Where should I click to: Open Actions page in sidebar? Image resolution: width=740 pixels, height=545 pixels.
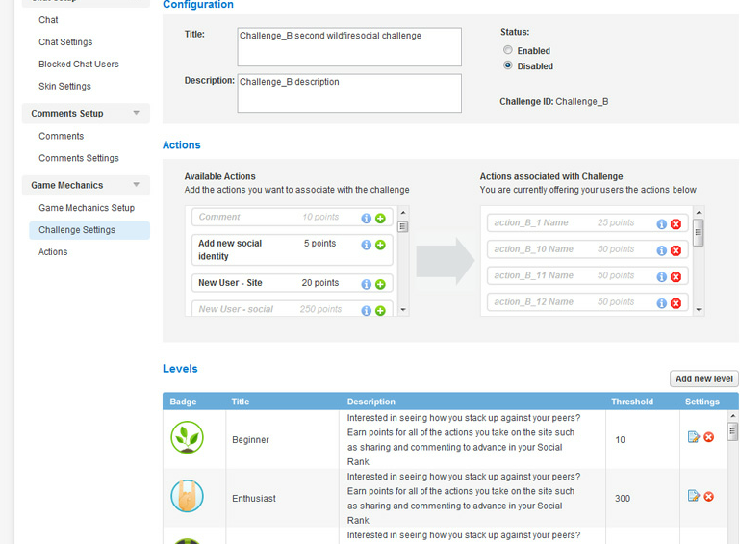pyautogui.click(x=53, y=251)
